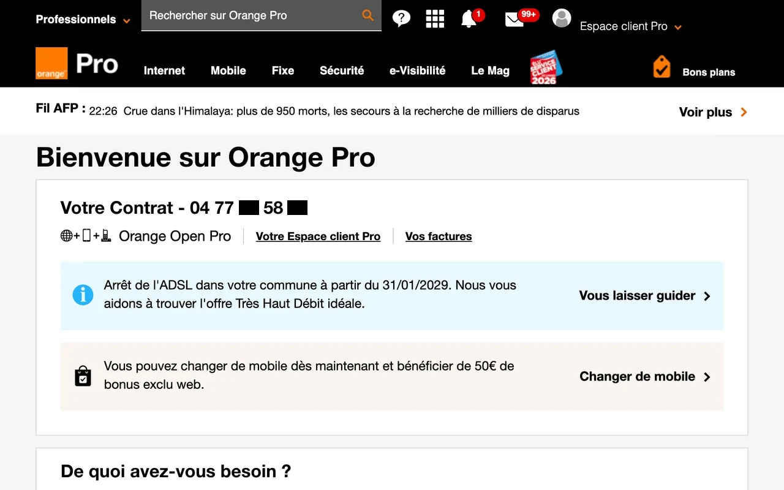Expand the Espace client Pro dropdown

point(678,28)
